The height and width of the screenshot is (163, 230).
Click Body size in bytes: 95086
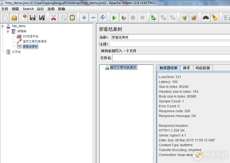(x=178, y=97)
